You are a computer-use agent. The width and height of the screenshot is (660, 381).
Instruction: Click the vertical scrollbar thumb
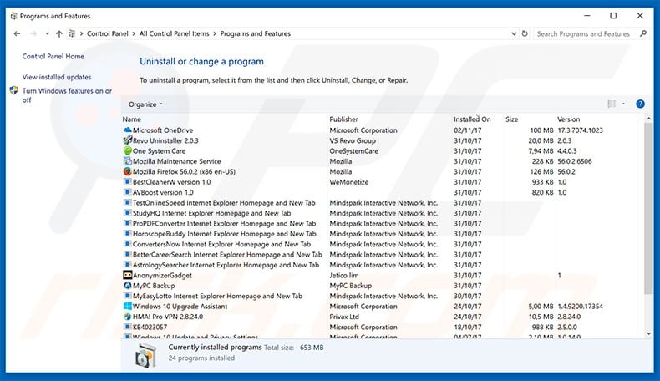point(648,208)
